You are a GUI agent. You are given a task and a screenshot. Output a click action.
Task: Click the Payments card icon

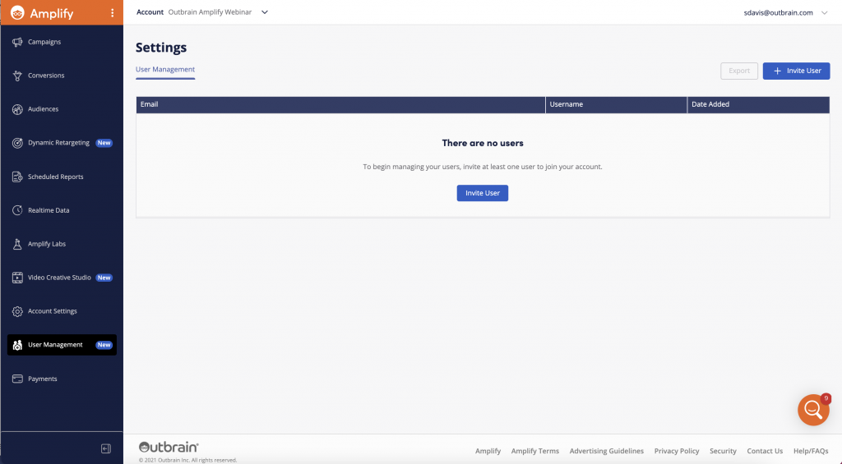[17, 379]
